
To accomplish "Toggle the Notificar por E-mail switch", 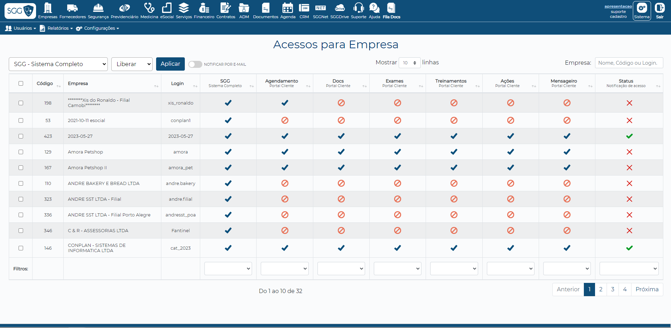I will click(x=195, y=64).
